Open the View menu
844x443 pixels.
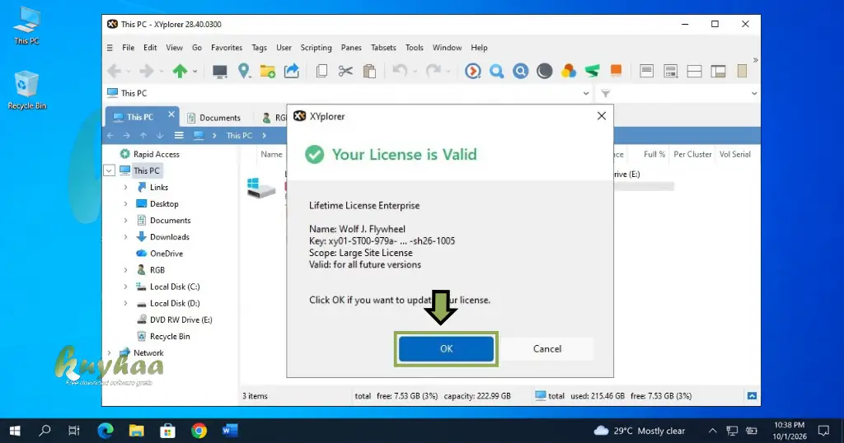pyautogui.click(x=174, y=47)
